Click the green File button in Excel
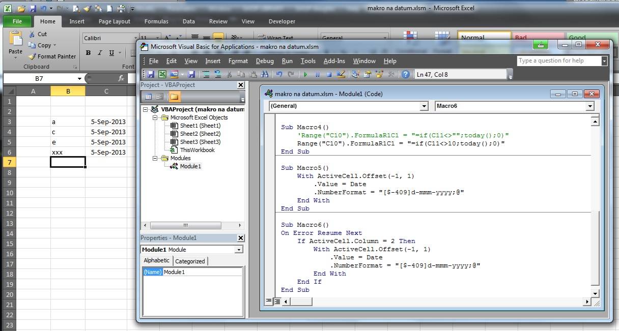 pos(17,21)
